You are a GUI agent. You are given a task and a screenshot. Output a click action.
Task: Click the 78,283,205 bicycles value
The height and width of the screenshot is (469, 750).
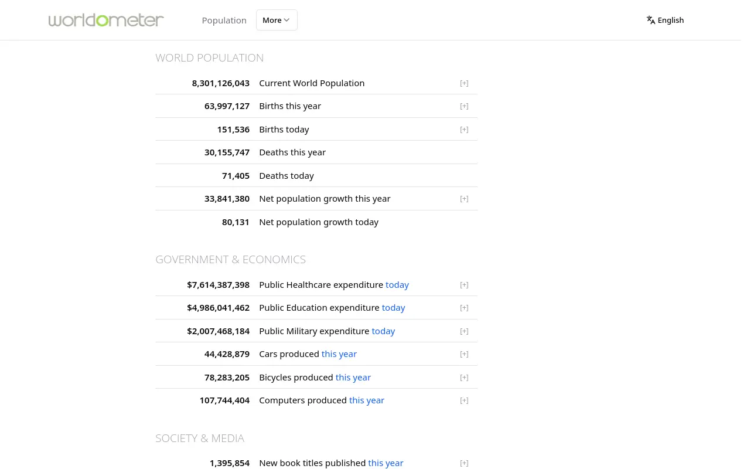point(227,378)
